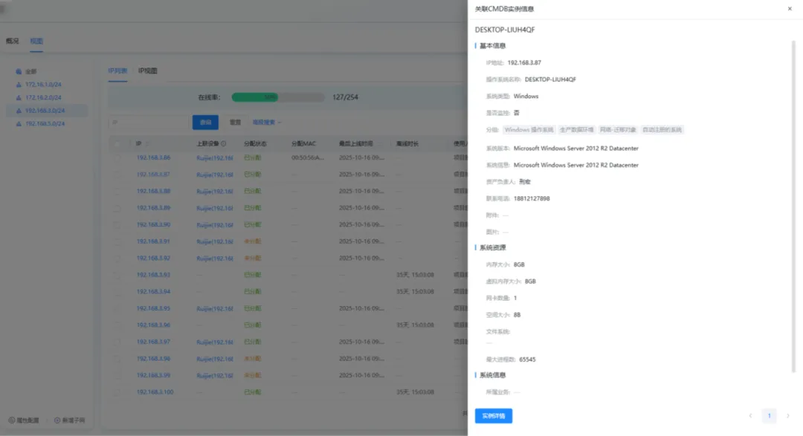Check the row checkbox for 192.168.3.86
The width and height of the screenshot is (803, 436).
click(x=117, y=158)
